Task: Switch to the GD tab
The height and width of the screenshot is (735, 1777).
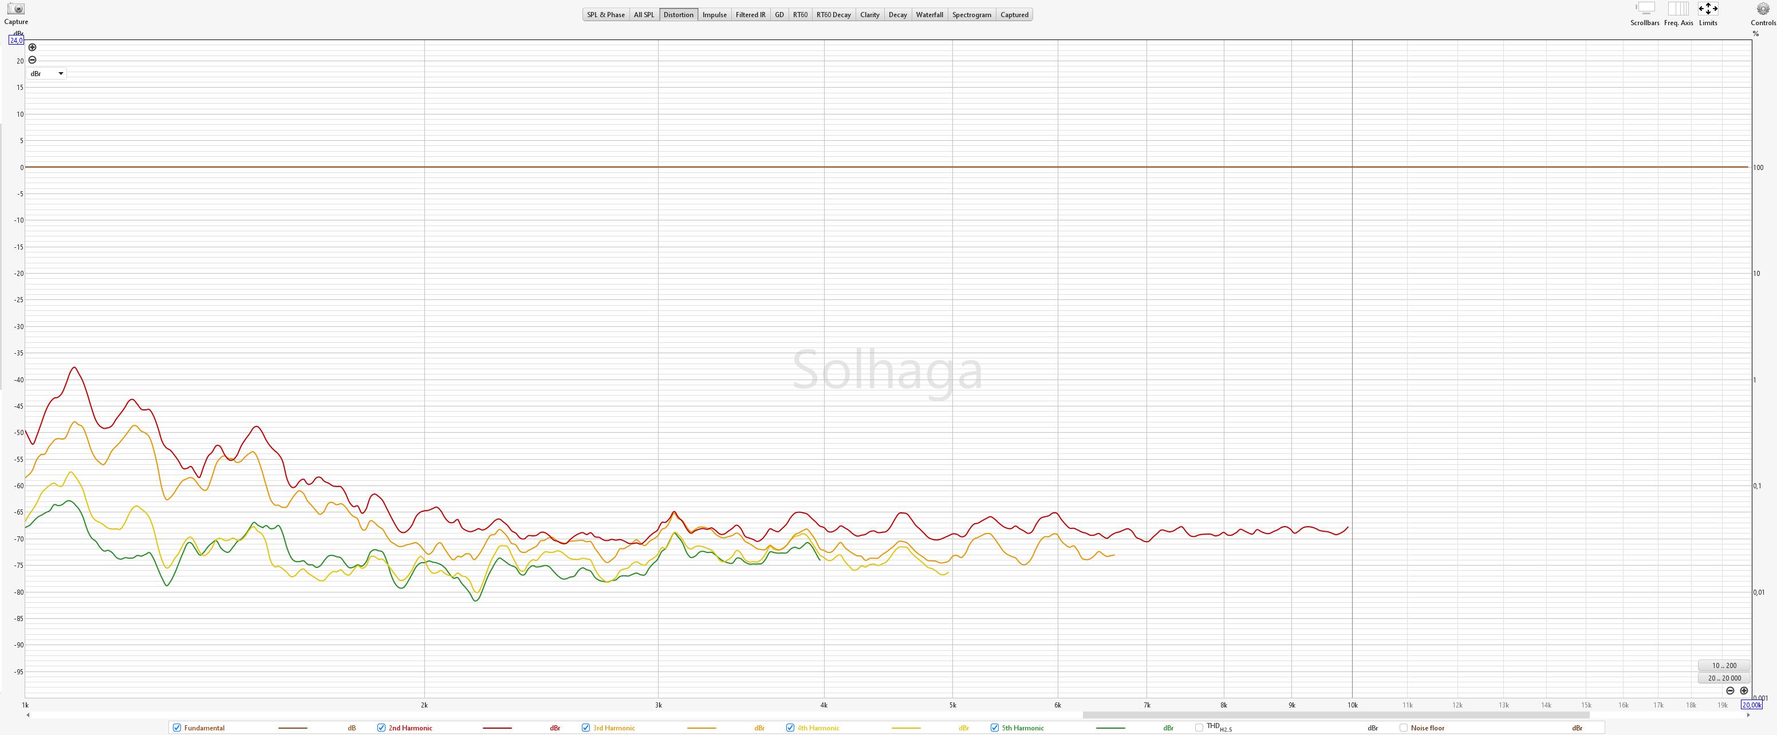Action: pos(779,14)
